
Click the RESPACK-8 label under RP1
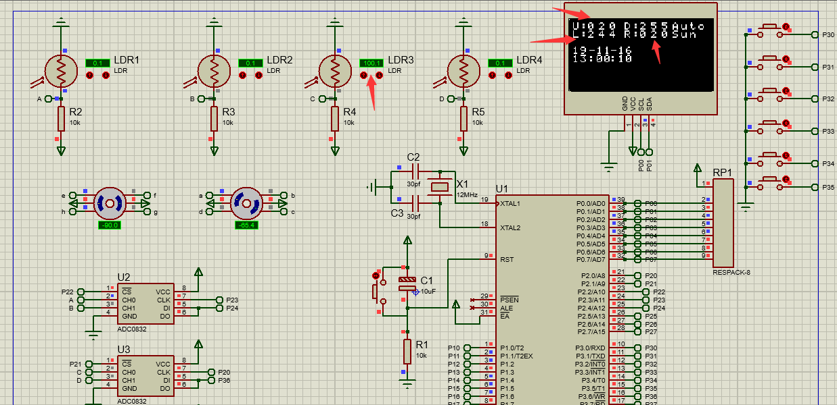point(731,273)
